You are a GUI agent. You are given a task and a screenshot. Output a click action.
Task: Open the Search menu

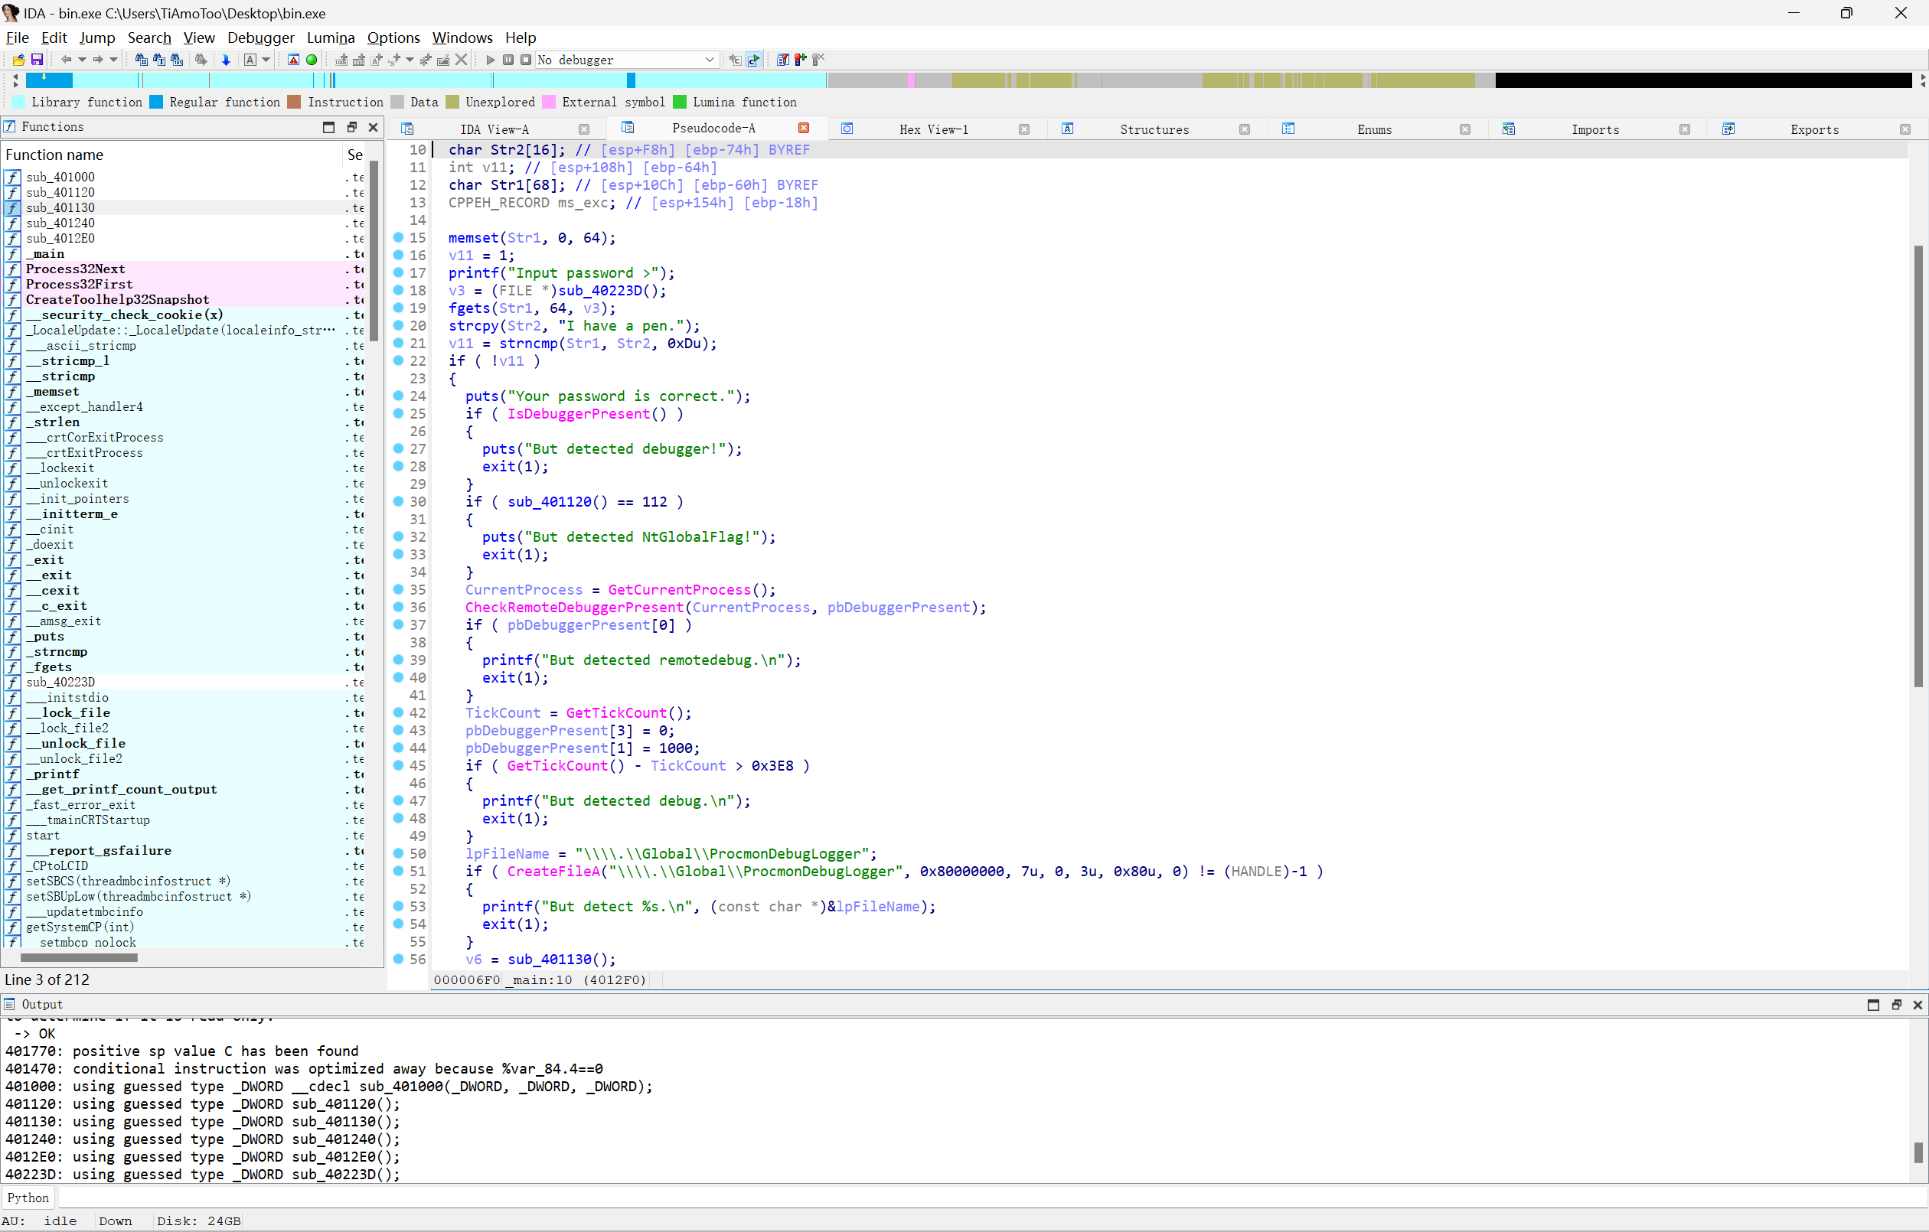tap(149, 37)
